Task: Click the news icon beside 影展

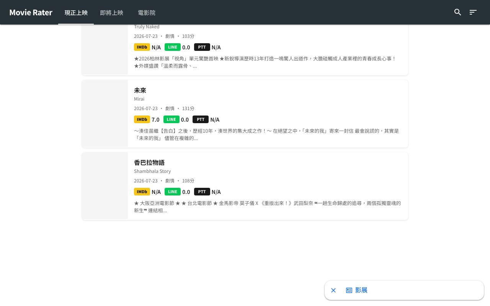Action: (x=349, y=290)
